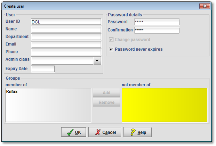Click the OK button to confirm

click(73, 132)
